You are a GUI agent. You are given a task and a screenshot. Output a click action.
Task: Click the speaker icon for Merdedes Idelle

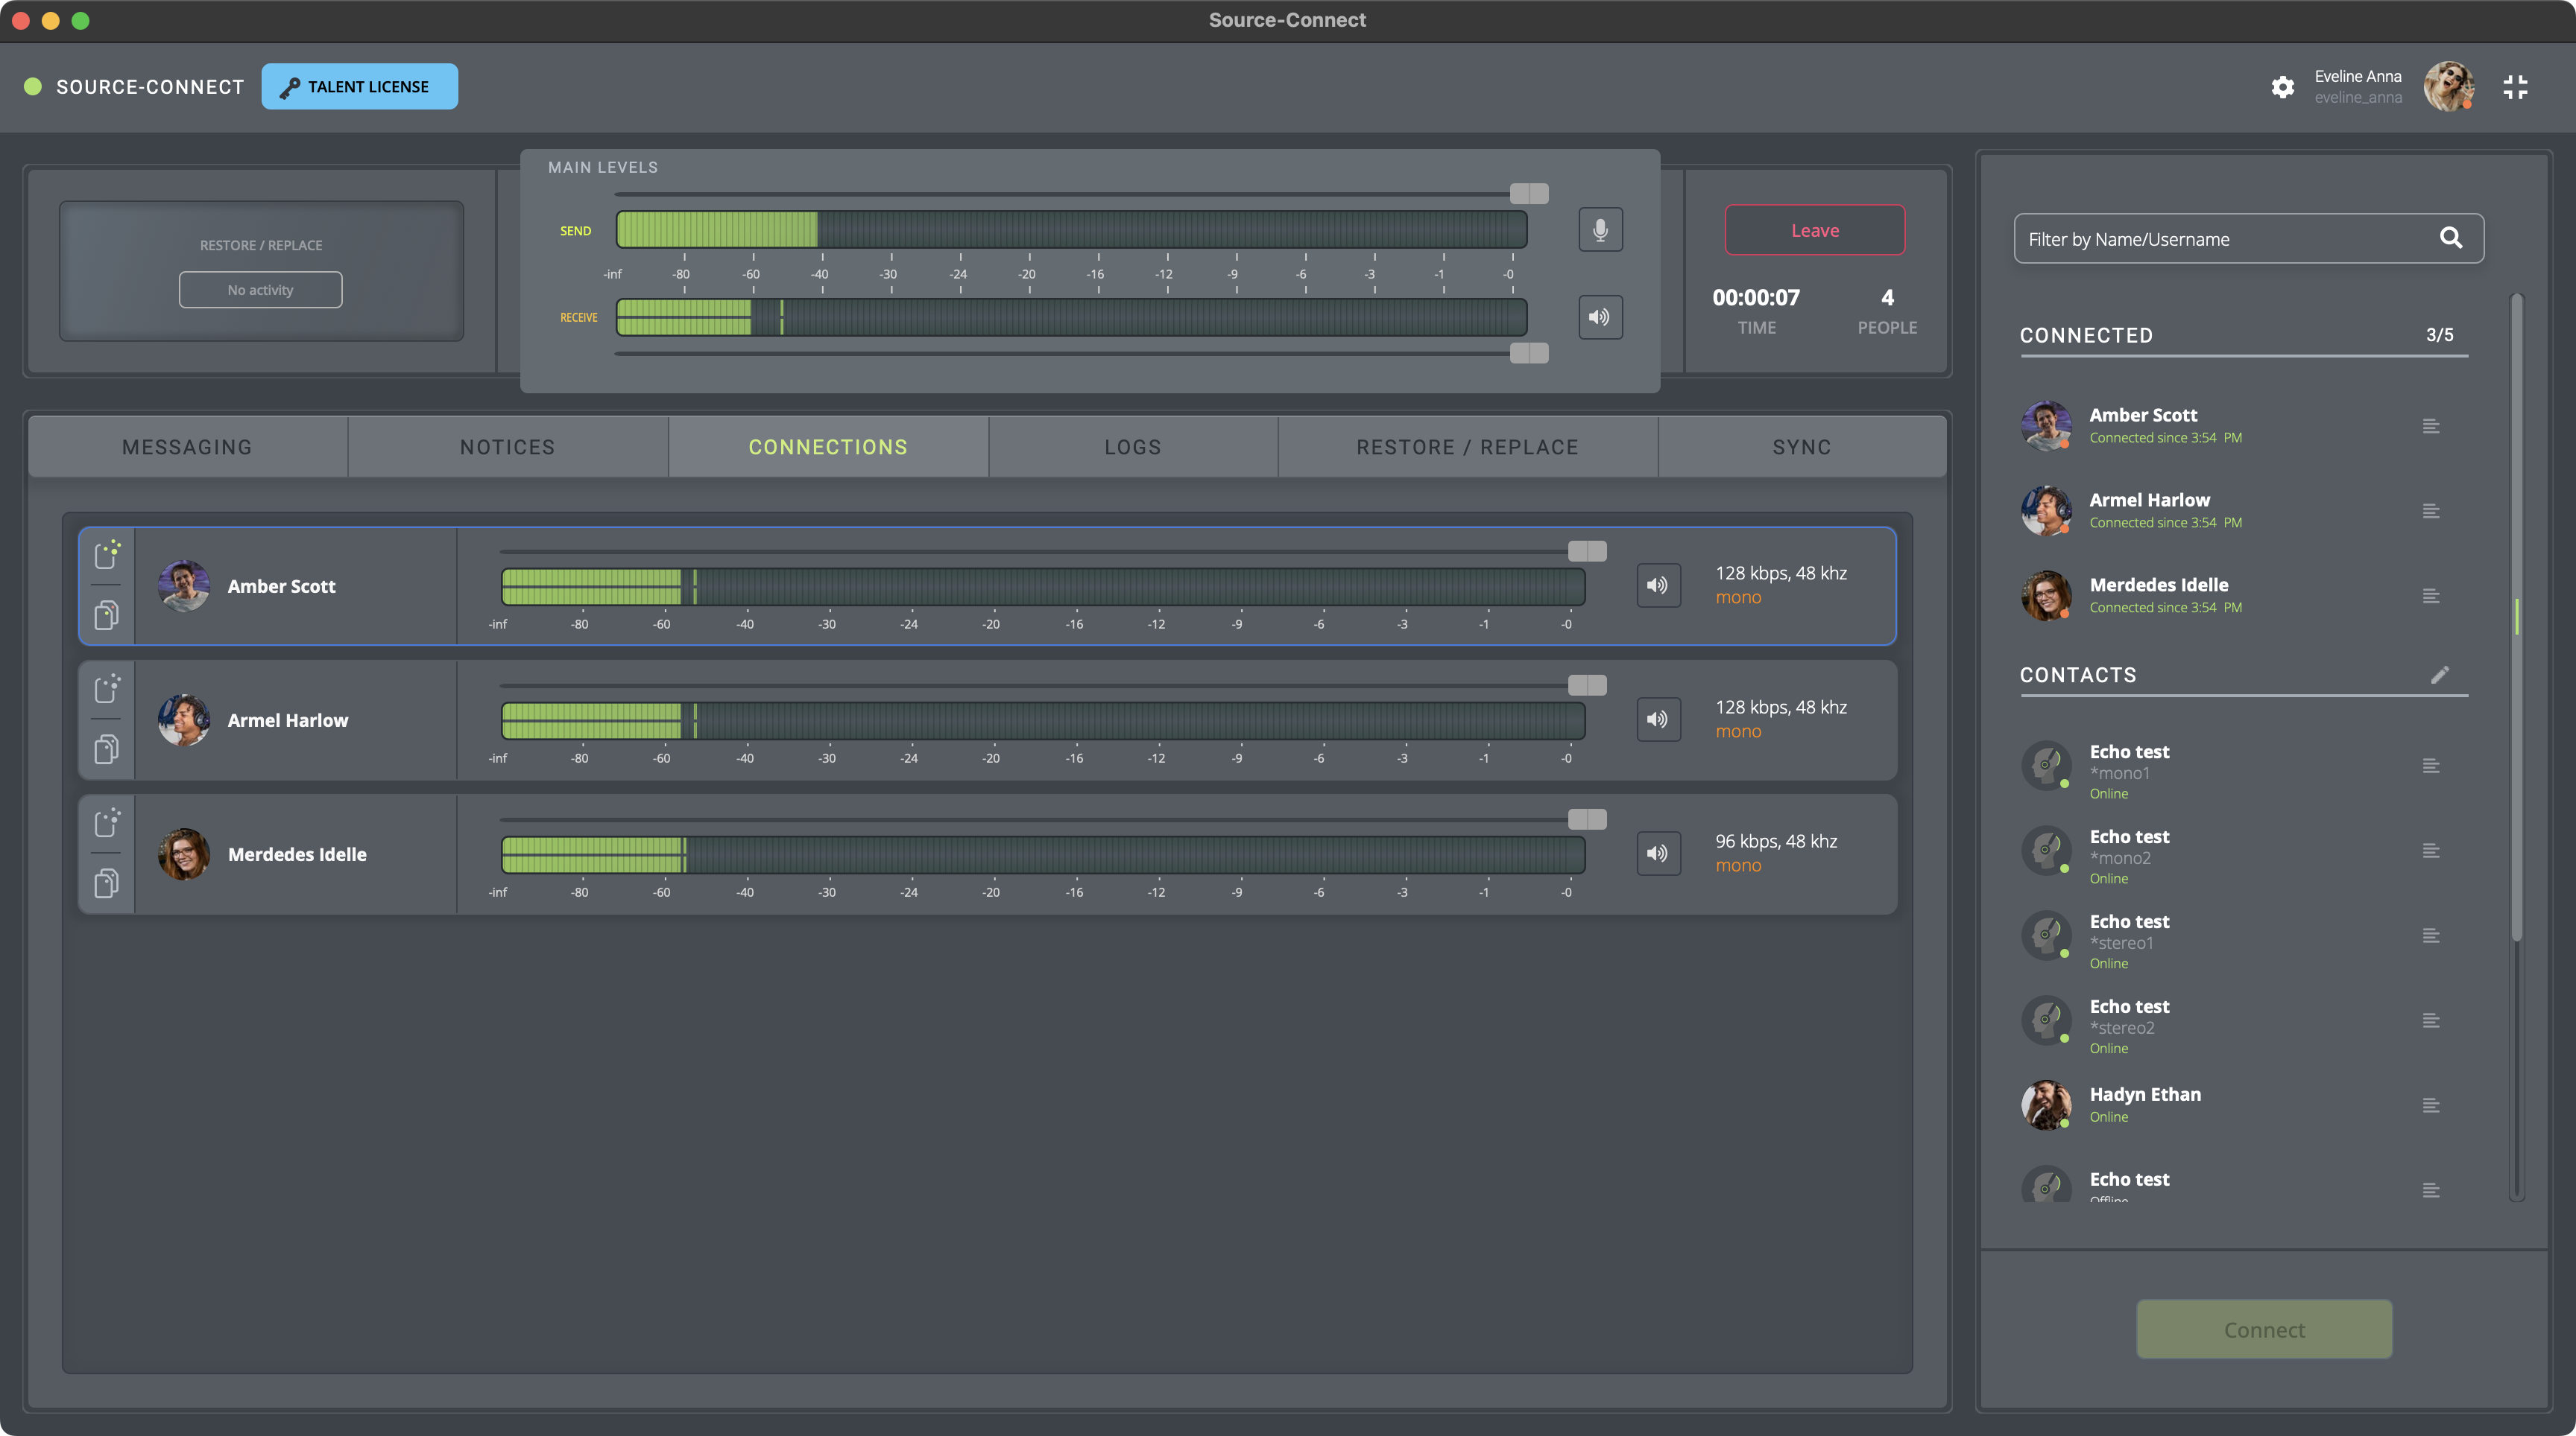coord(1657,854)
